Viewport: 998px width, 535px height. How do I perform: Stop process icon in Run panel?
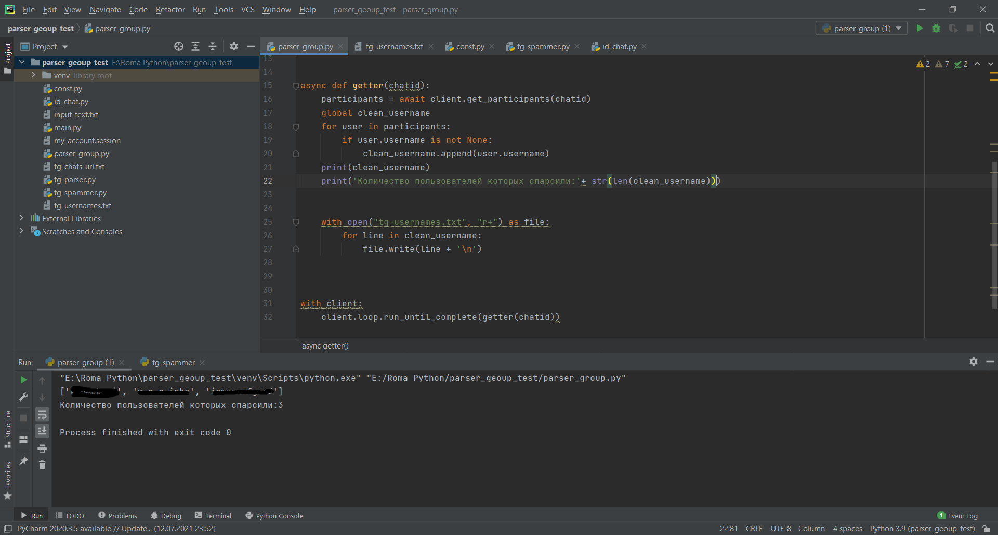(x=23, y=418)
